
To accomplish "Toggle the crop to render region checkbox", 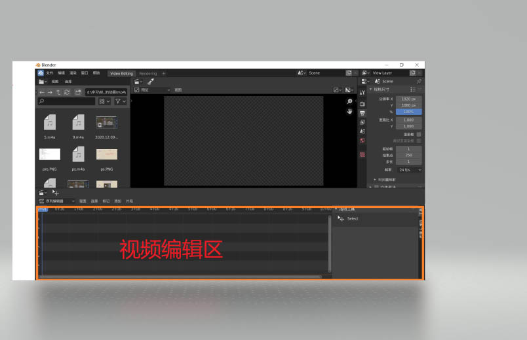I will tap(419, 141).
